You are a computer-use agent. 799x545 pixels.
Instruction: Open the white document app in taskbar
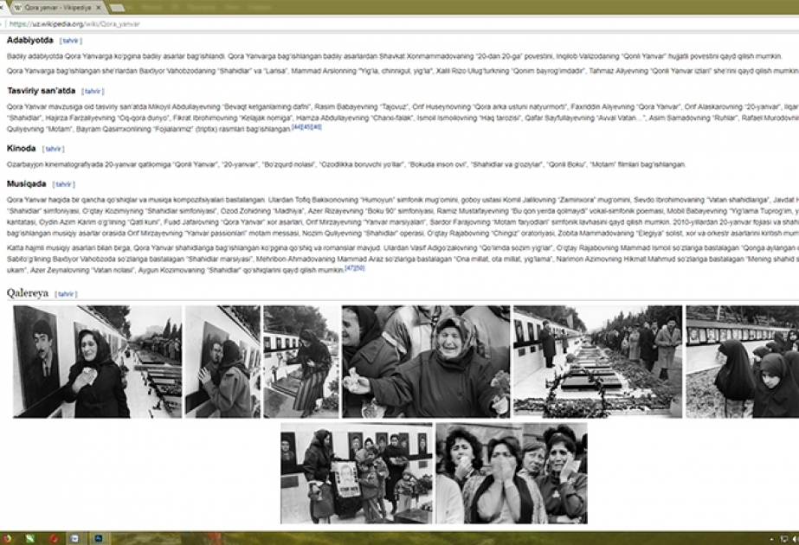click(x=74, y=538)
